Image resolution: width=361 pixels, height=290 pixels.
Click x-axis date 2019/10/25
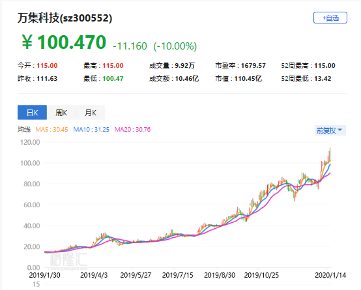coord(261,275)
